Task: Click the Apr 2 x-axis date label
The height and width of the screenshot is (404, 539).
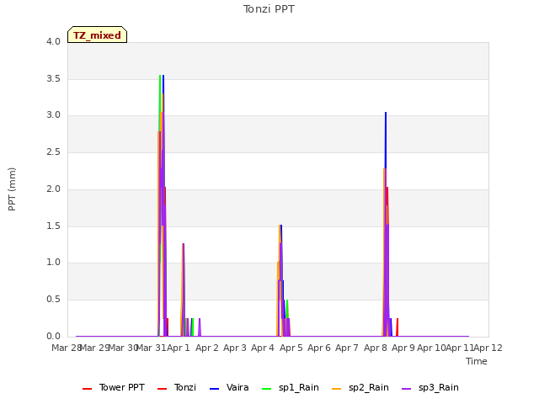Action: (207, 348)
